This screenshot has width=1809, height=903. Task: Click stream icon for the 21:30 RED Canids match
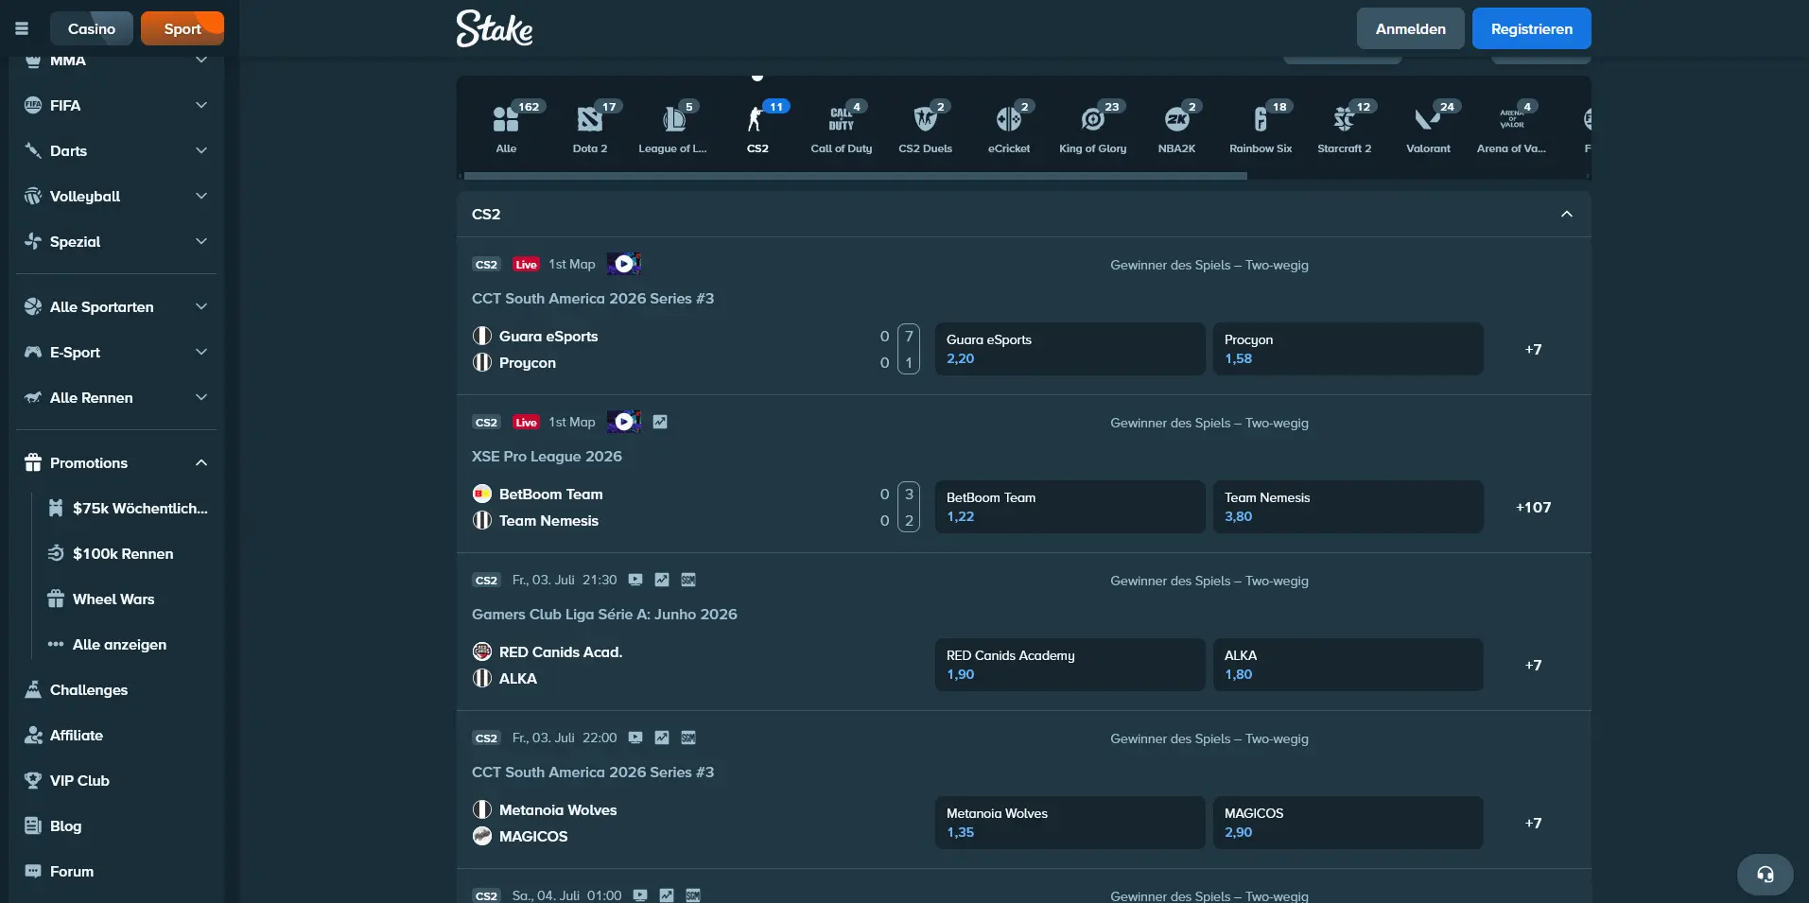(x=635, y=580)
